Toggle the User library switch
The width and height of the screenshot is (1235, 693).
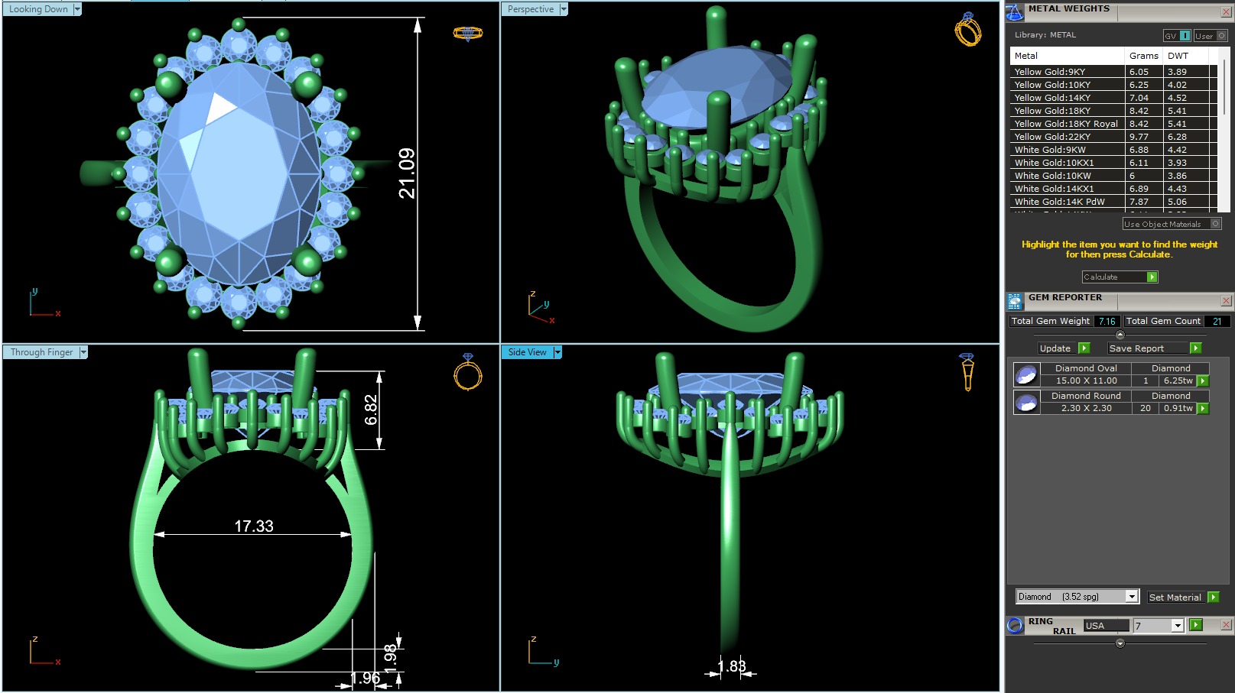click(x=1211, y=36)
